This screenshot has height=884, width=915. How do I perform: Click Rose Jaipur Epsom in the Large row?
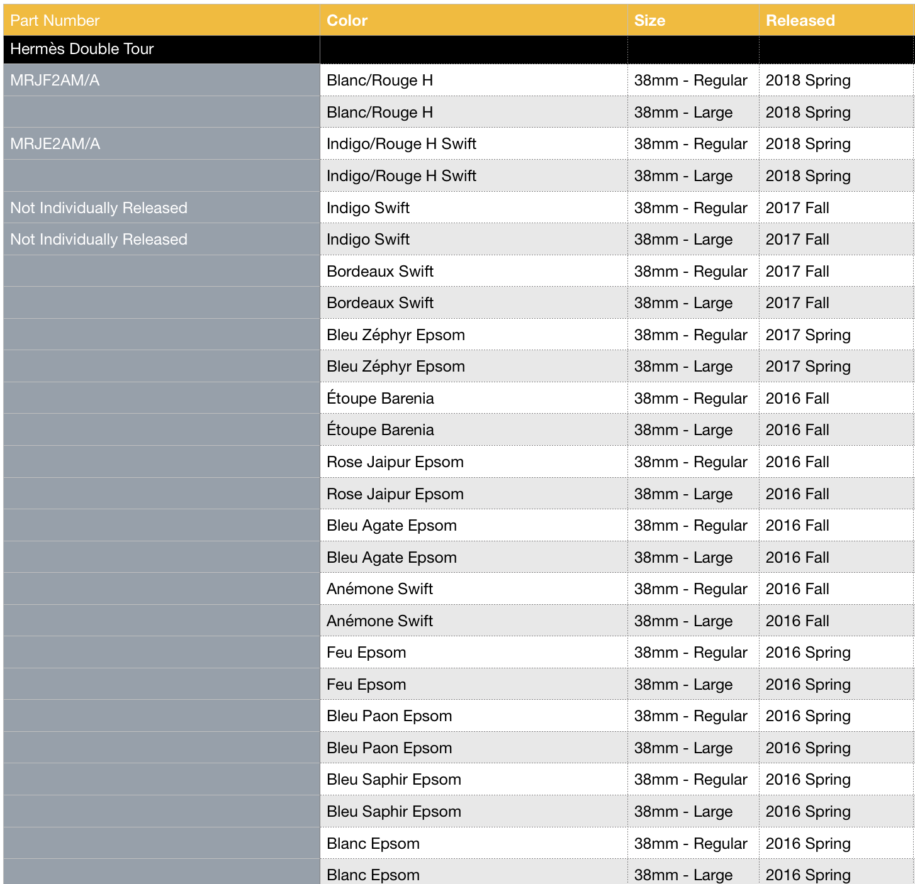click(395, 494)
